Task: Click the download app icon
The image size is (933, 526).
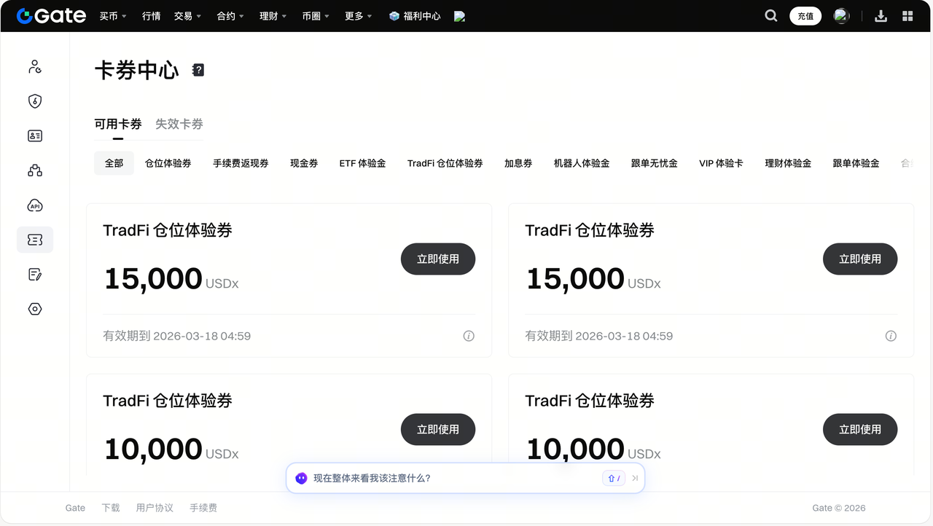Action: (881, 16)
